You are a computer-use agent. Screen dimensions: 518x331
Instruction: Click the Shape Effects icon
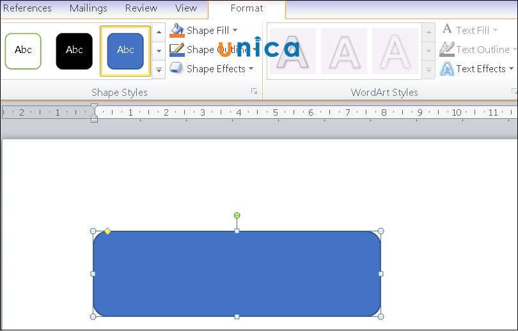tap(177, 68)
